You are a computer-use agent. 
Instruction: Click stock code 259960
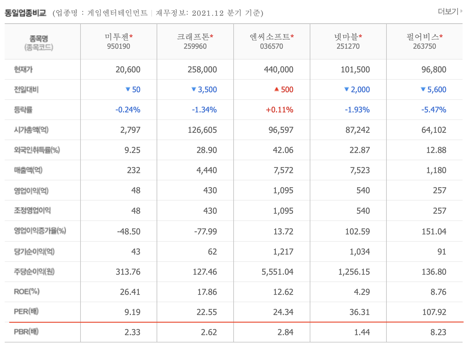pyautogui.click(x=195, y=46)
